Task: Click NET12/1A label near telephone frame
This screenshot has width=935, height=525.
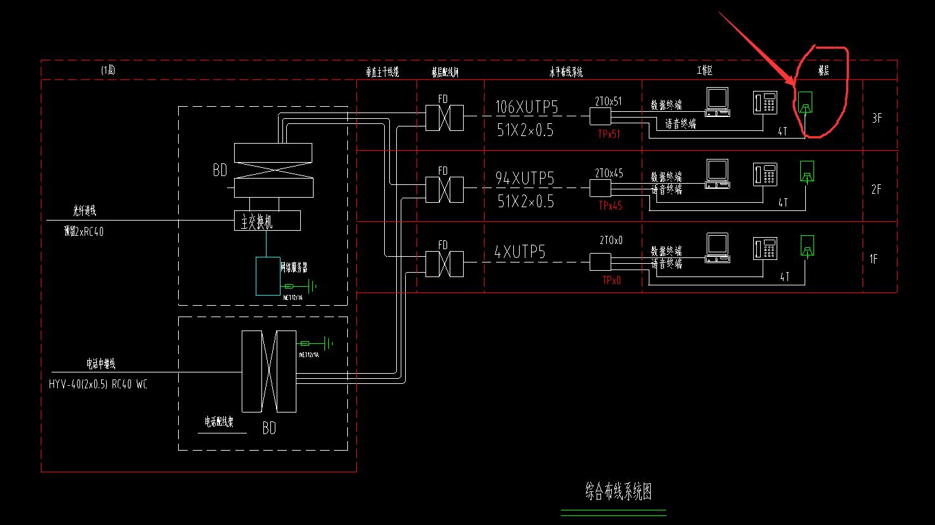Action: [308, 355]
